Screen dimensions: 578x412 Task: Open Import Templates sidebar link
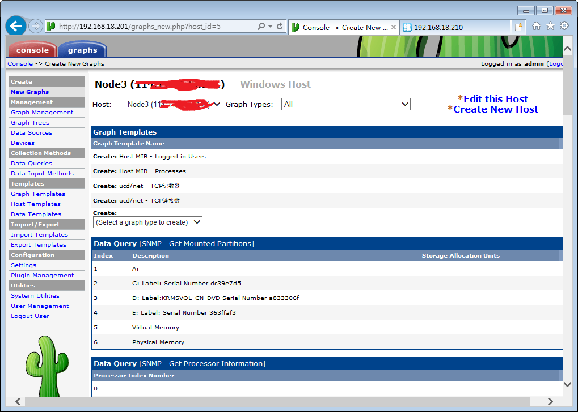40,234
